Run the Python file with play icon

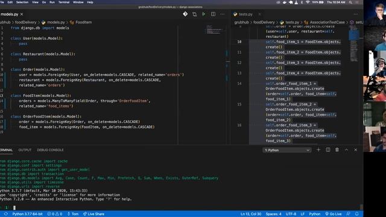[204, 14]
